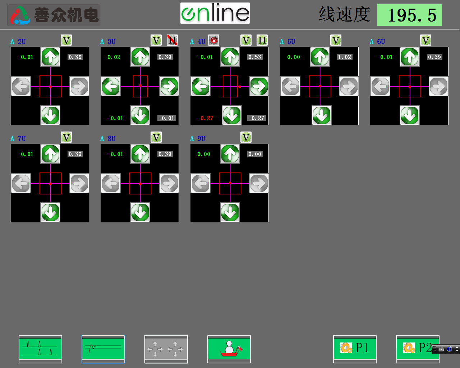
Task: Toggle the H button on panel 4U
Action: pos(262,40)
